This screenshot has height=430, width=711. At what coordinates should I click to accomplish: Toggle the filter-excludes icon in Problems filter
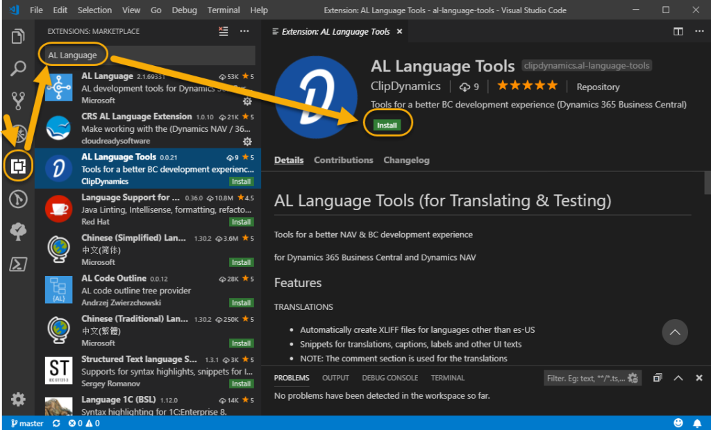[x=633, y=378]
